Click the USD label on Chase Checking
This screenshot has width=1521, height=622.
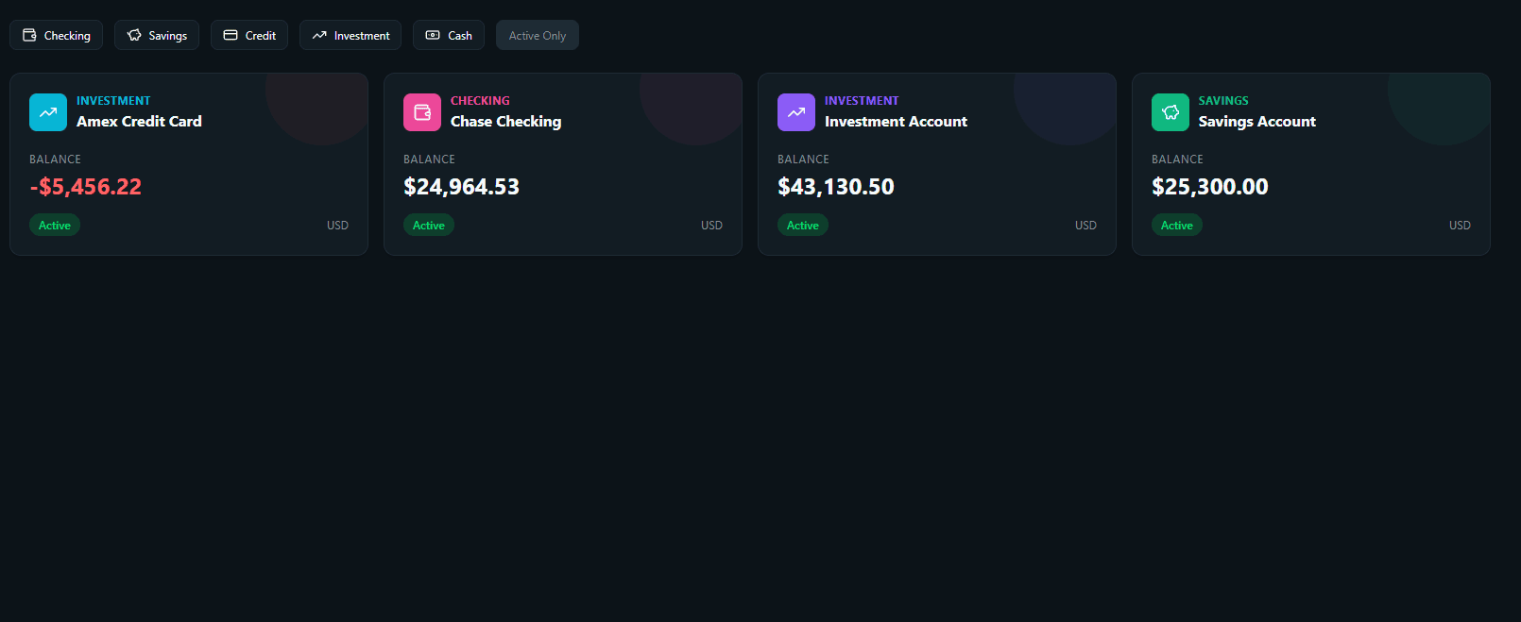coord(711,226)
